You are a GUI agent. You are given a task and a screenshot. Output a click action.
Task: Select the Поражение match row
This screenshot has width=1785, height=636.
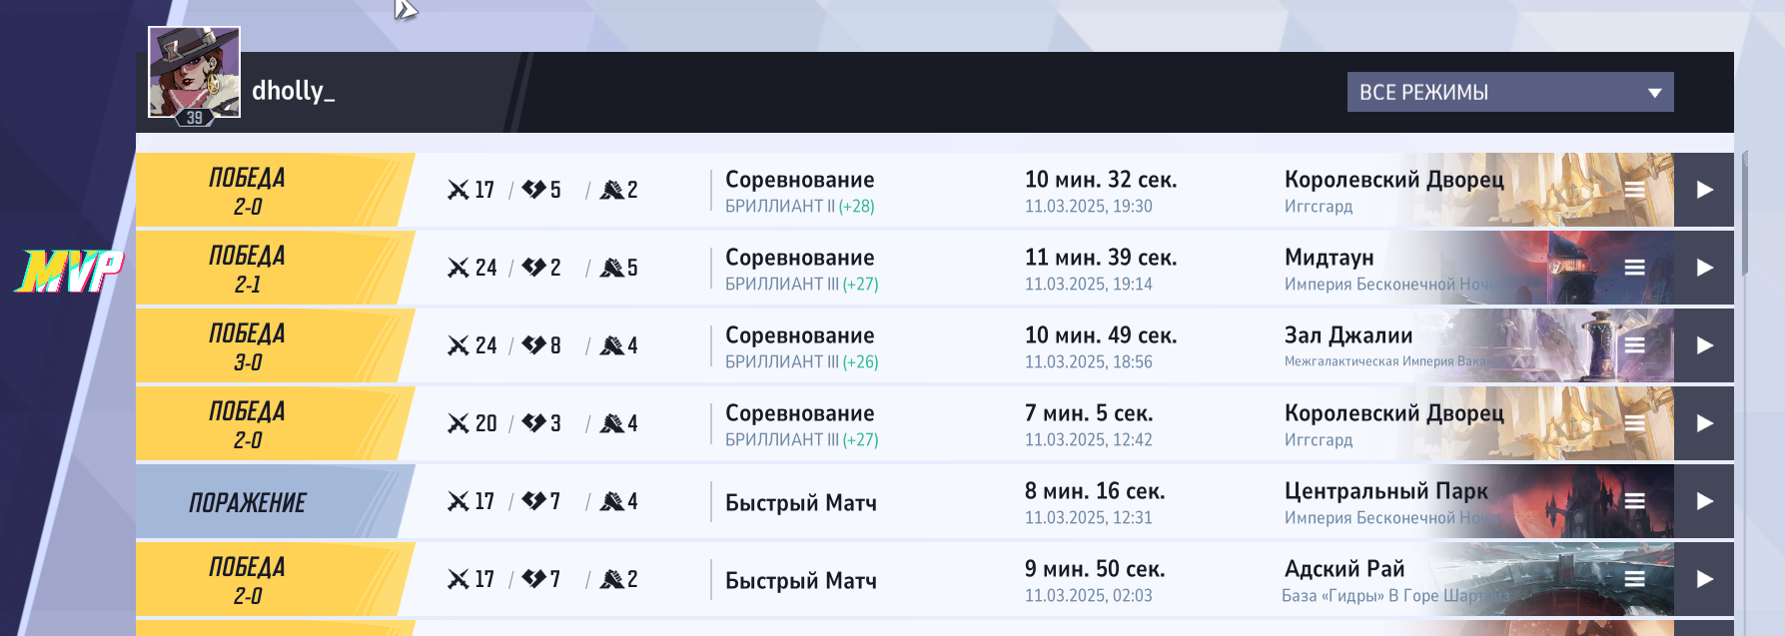click(x=935, y=501)
